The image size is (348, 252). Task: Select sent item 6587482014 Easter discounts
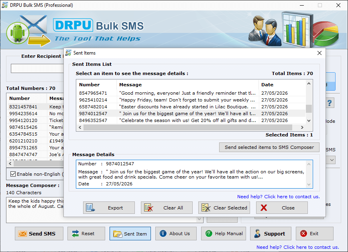pos(191,107)
